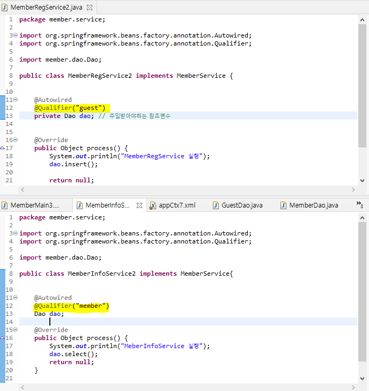Click bottom editor horizontal scroll-left arrow

click(x=23, y=387)
